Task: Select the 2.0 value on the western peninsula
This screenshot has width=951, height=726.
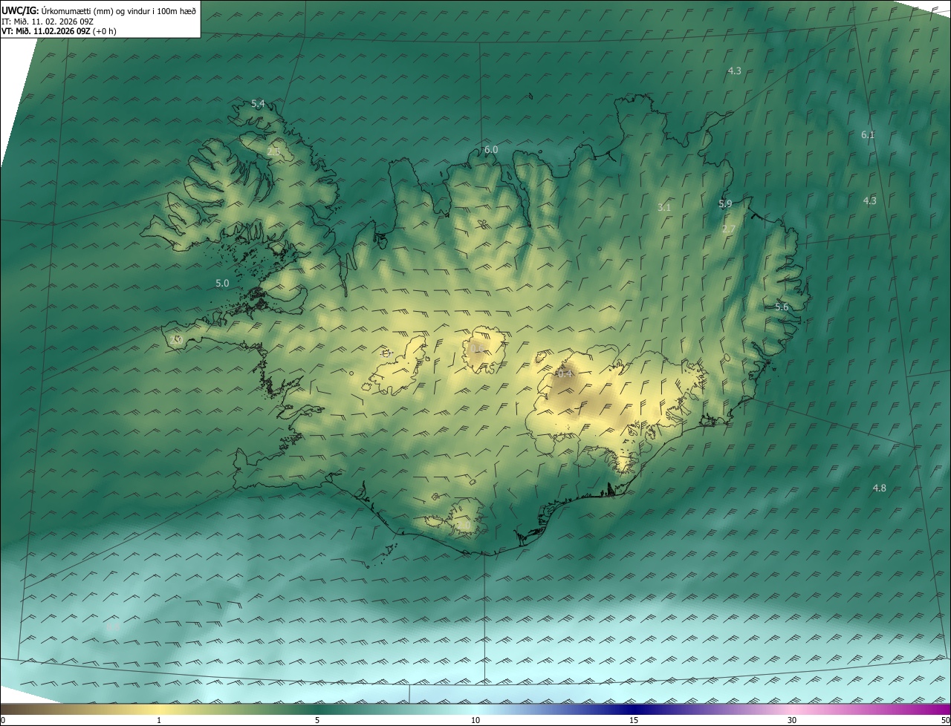Action: [x=176, y=339]
